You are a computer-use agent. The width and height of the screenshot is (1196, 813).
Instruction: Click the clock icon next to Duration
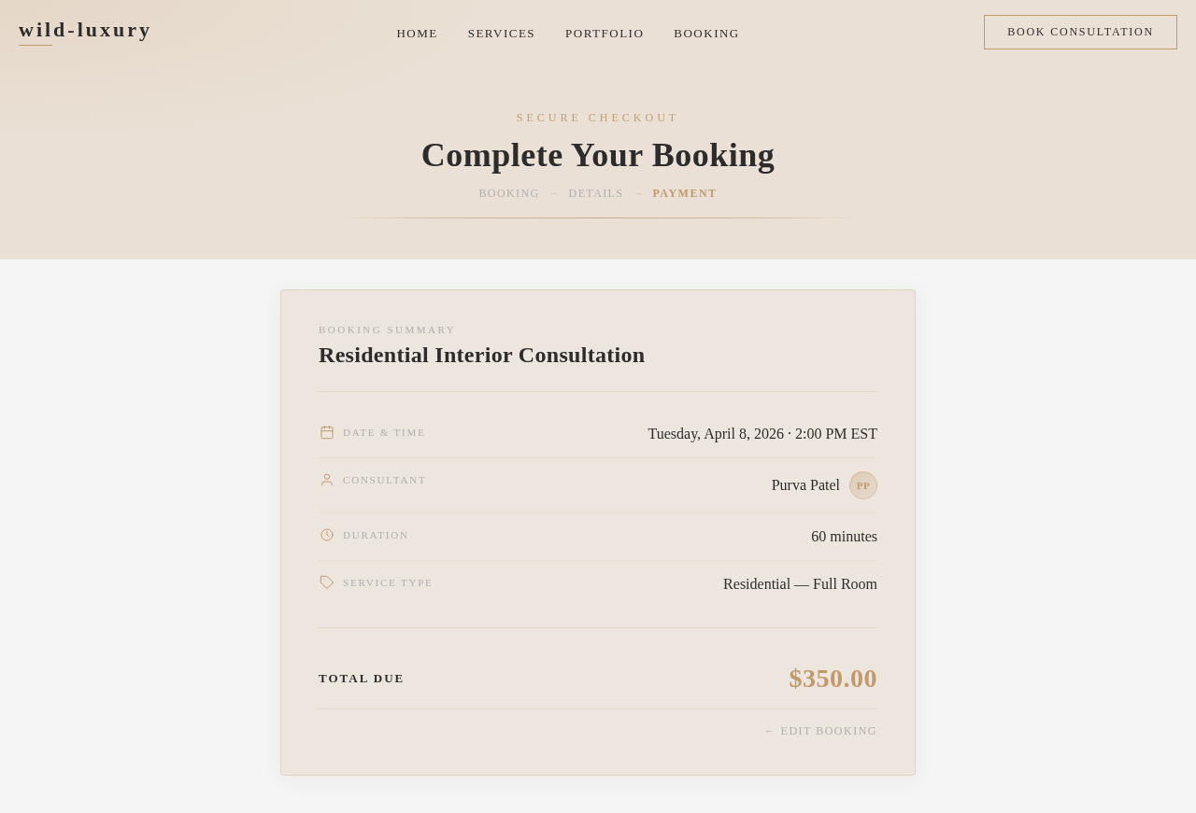[x=327, y=534]
